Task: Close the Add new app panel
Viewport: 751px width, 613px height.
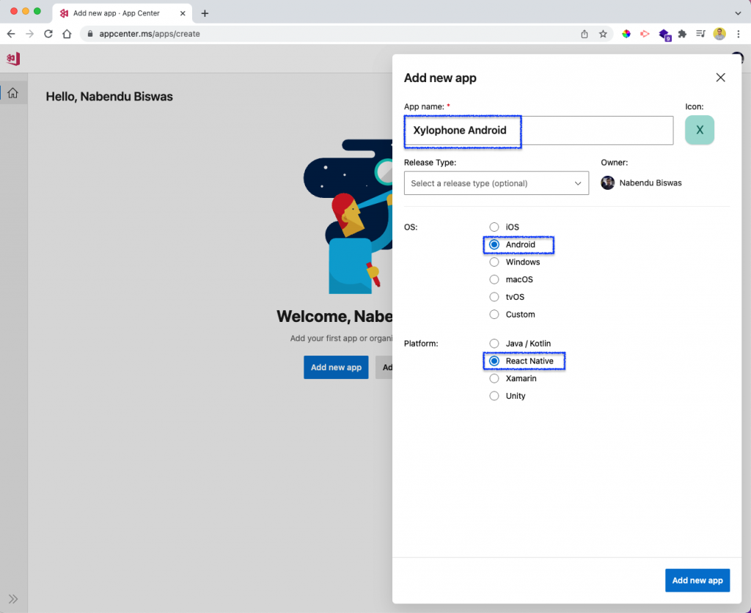Action: [720, 78]
